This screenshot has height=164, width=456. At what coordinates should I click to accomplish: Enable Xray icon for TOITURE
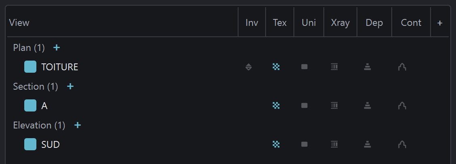coord(334,67)
